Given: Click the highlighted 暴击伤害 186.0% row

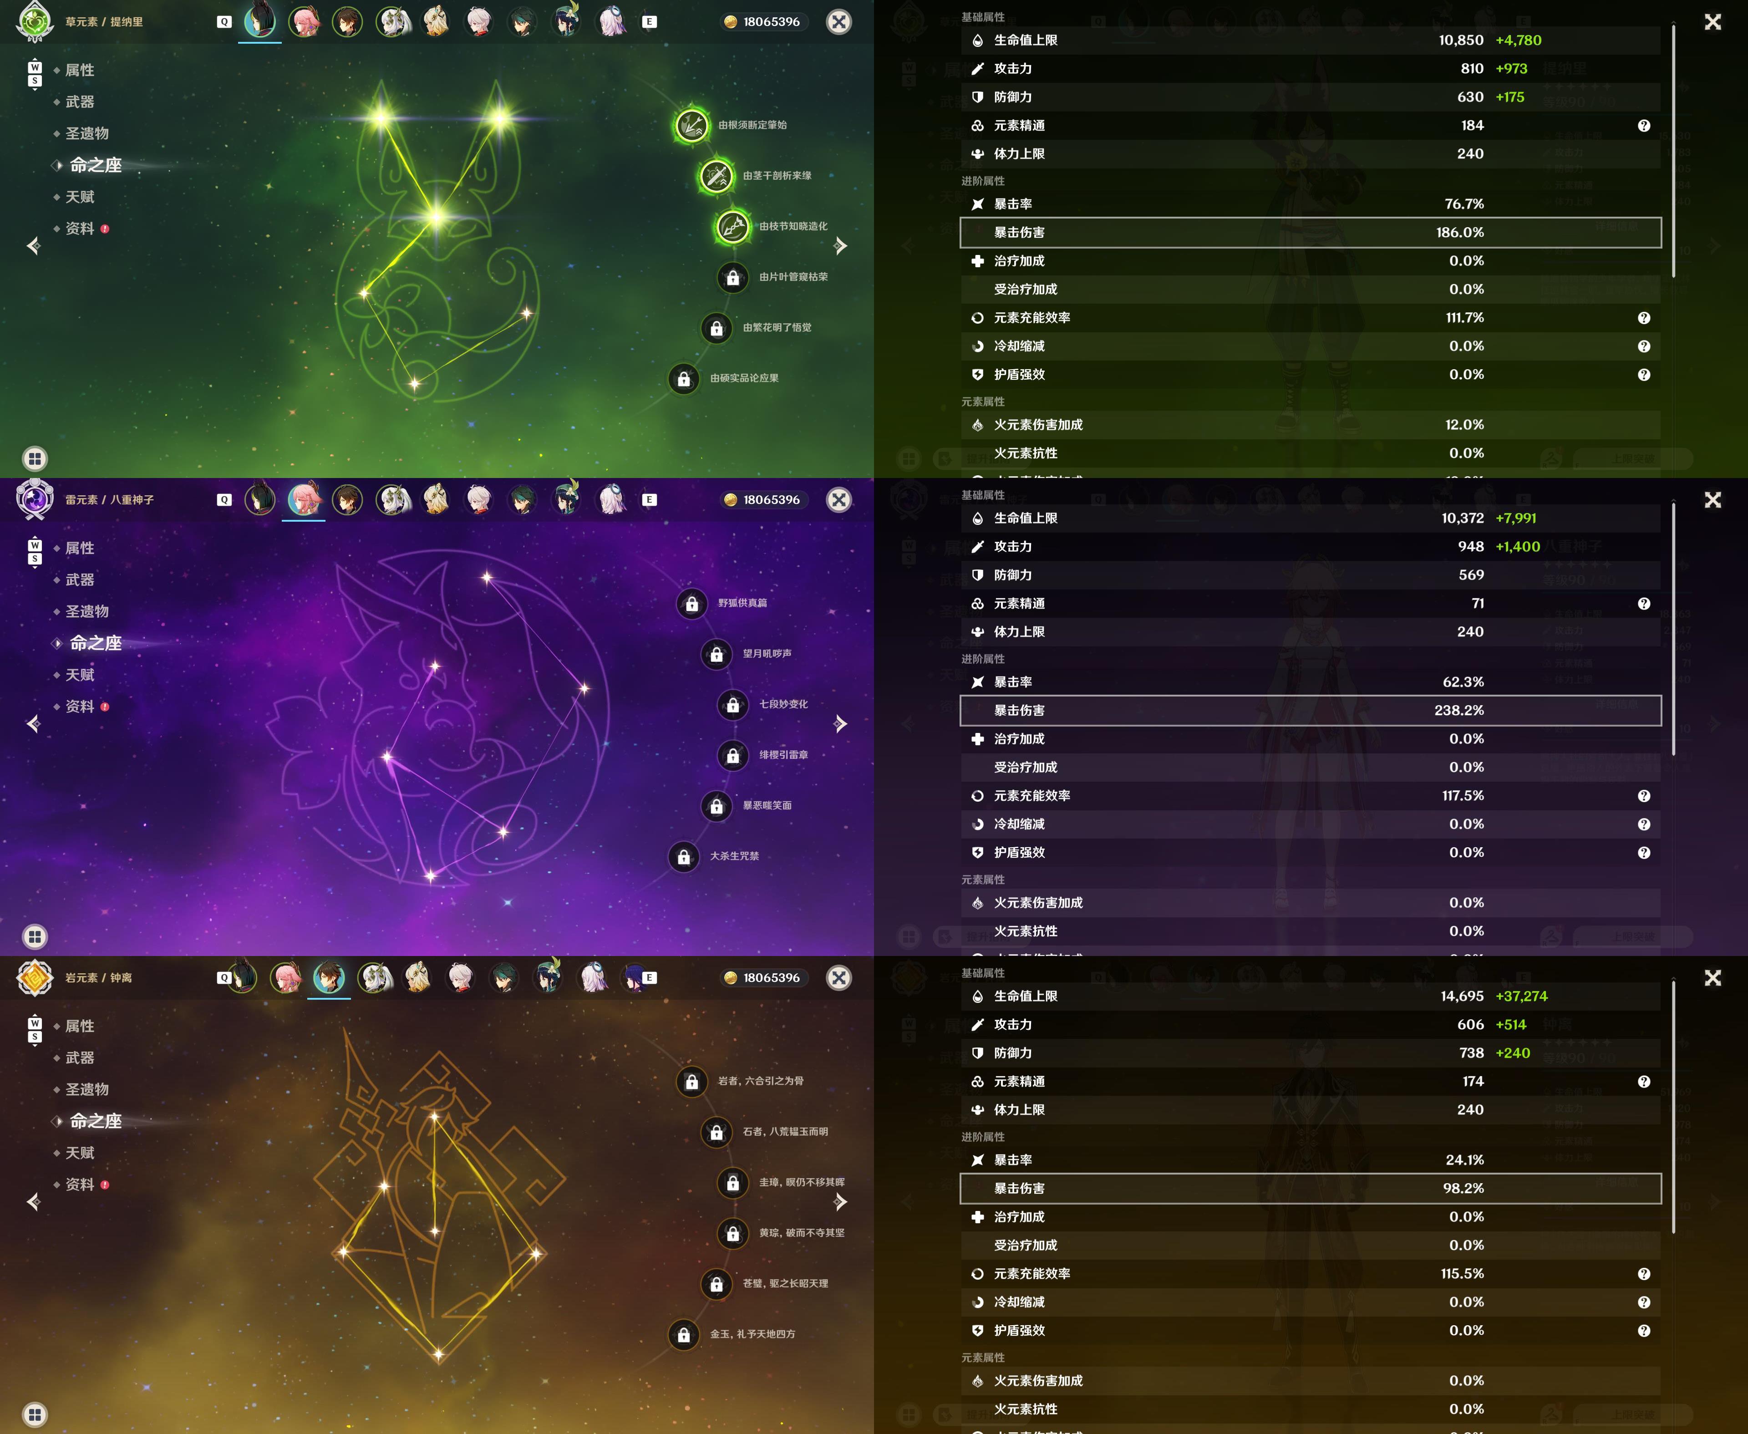Looking at the screenshot, I should pos(1310,233).
